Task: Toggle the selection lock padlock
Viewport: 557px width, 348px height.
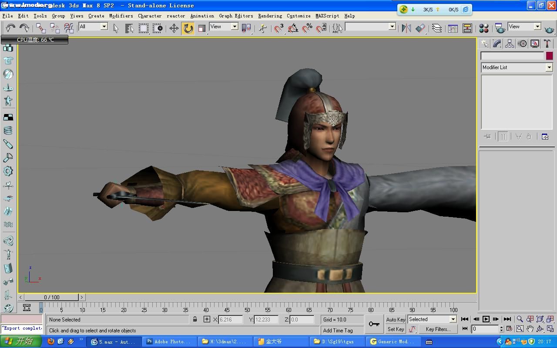Action: (195, 319)
